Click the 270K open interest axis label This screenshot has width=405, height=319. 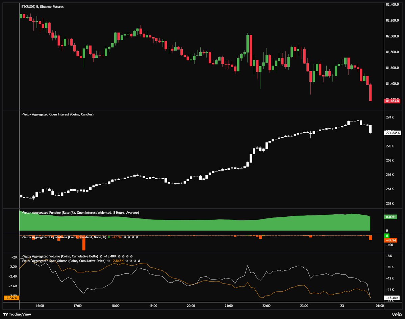(x=390, y=146)
